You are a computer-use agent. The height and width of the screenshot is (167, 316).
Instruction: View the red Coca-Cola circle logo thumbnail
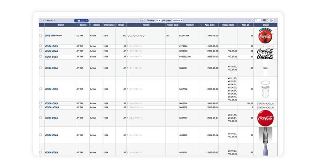pos(265,118)
